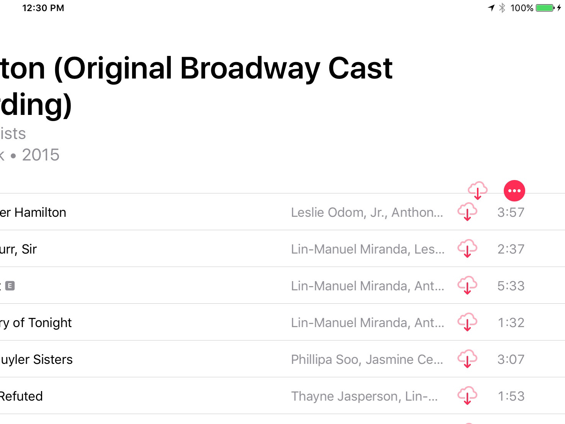Play the song ending in 'Refuted'
The image size is (565, 424).
click(x=21, y=396)
